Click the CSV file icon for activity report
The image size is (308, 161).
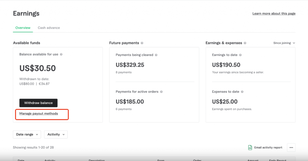(x=250, y=148)
